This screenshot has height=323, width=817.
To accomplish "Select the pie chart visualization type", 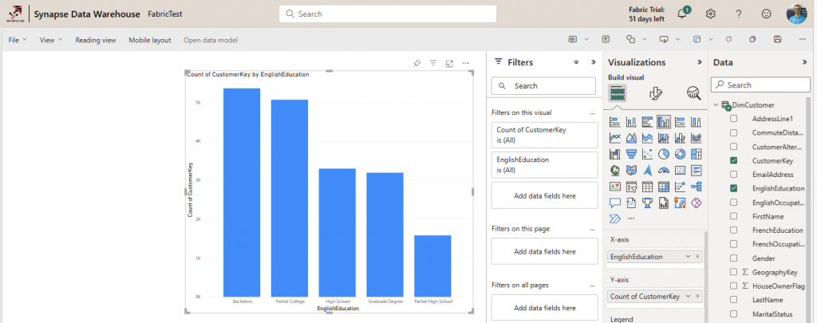I will 663,154.
